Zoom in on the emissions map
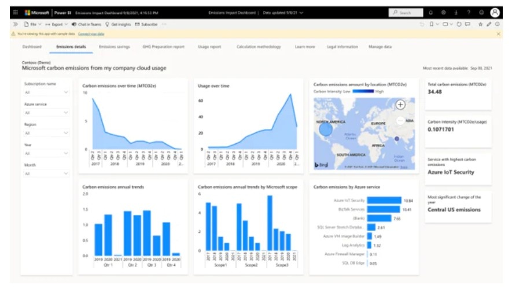The height and width of the screenshot is (304, 523). [x=400, y=105]
